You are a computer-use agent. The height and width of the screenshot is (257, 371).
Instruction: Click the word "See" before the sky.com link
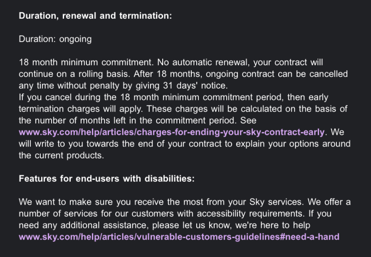click(248, 120)
